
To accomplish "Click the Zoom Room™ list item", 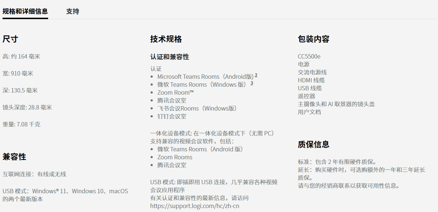I will pyautogui.click(x=176, y=92).
